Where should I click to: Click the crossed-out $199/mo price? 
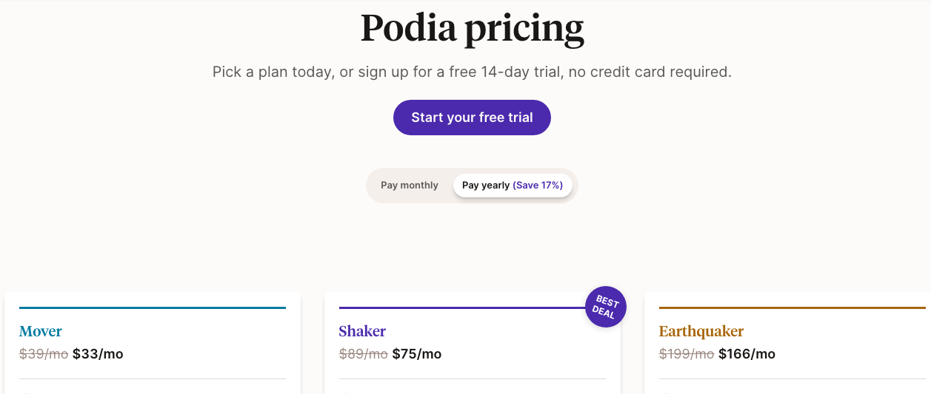pyautogui.click(x=686, y=354)
